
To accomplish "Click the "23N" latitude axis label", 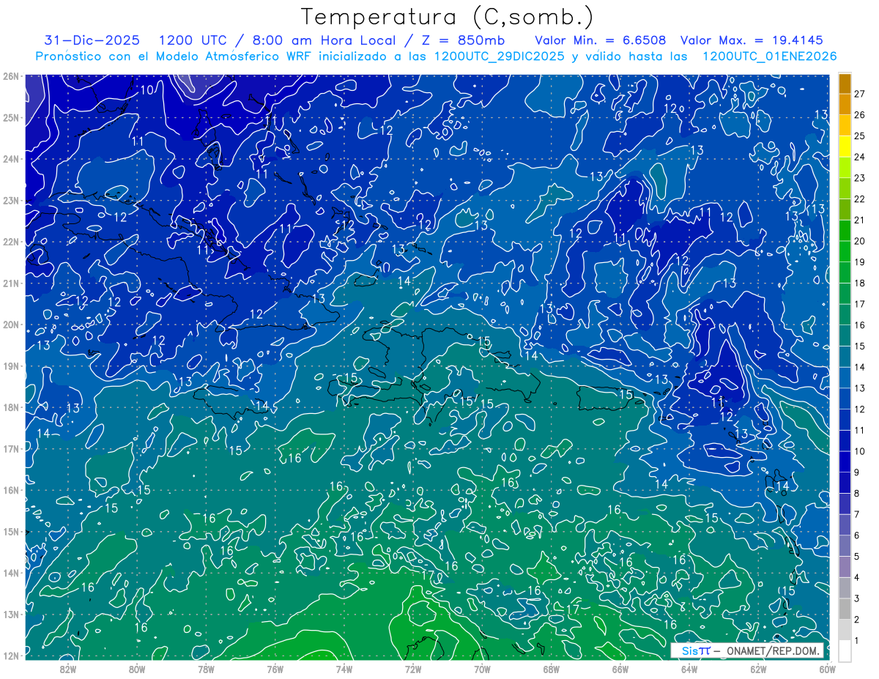I will 11,200.
